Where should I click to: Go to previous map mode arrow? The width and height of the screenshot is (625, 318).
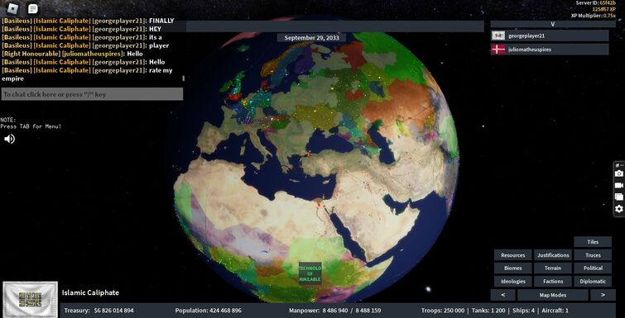point(502,295)
